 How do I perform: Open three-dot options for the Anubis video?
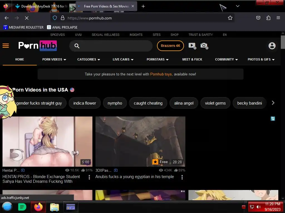pos(182,177)
